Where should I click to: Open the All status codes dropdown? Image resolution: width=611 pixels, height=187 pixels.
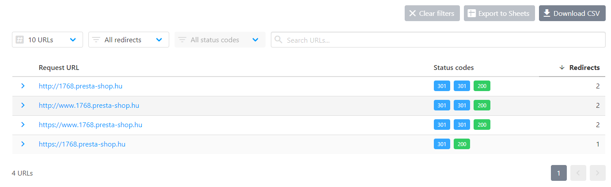click(x=220, y=40)
